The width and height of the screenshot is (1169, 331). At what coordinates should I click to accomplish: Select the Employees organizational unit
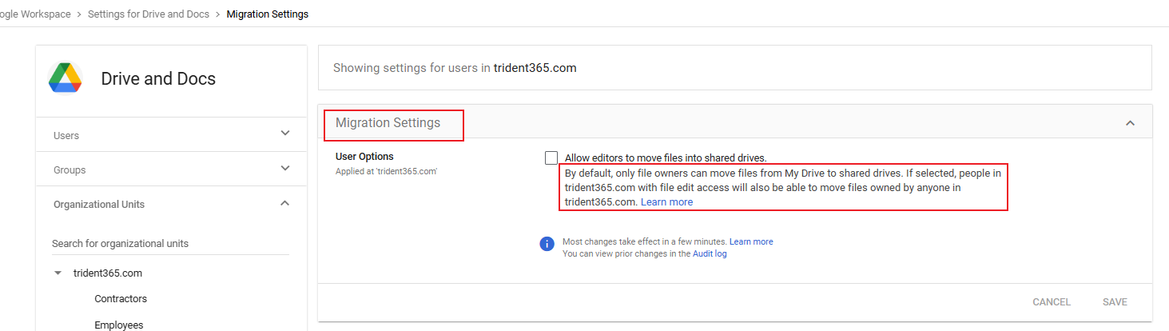pos(118,325)
